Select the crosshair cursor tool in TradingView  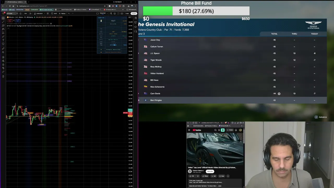[x=3, y=18]
